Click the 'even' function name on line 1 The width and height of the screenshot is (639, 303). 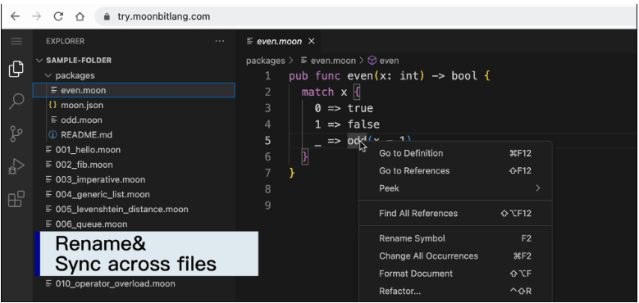pos(360,76)
